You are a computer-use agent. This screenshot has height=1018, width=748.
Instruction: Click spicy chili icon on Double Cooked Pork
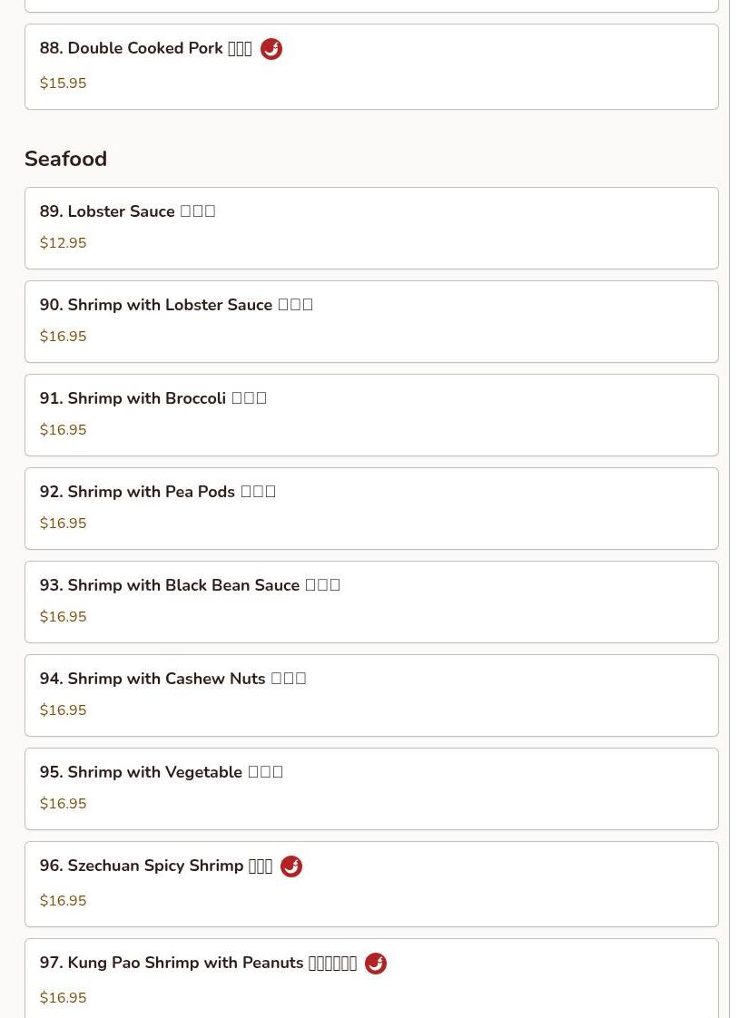pyautogui.click(x=271, y=49)
